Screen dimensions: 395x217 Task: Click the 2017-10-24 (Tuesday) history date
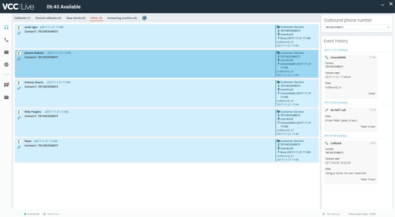pos(336,102)
